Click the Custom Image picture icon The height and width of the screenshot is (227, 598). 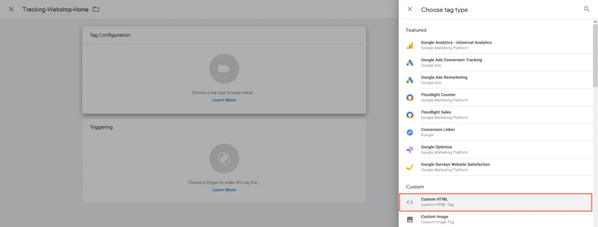(410, 219)
